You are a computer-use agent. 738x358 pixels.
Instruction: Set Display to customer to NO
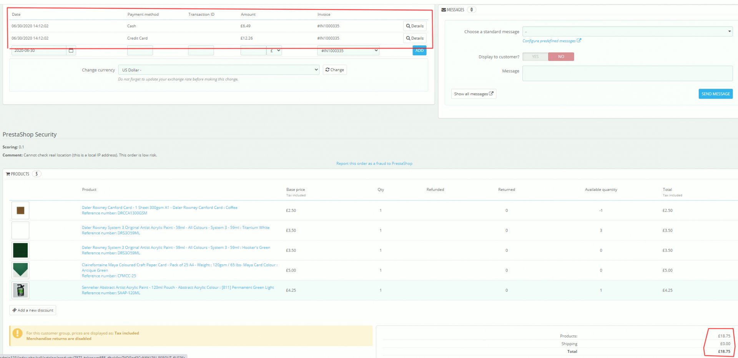pyautogui.click(x=561, y=57)
